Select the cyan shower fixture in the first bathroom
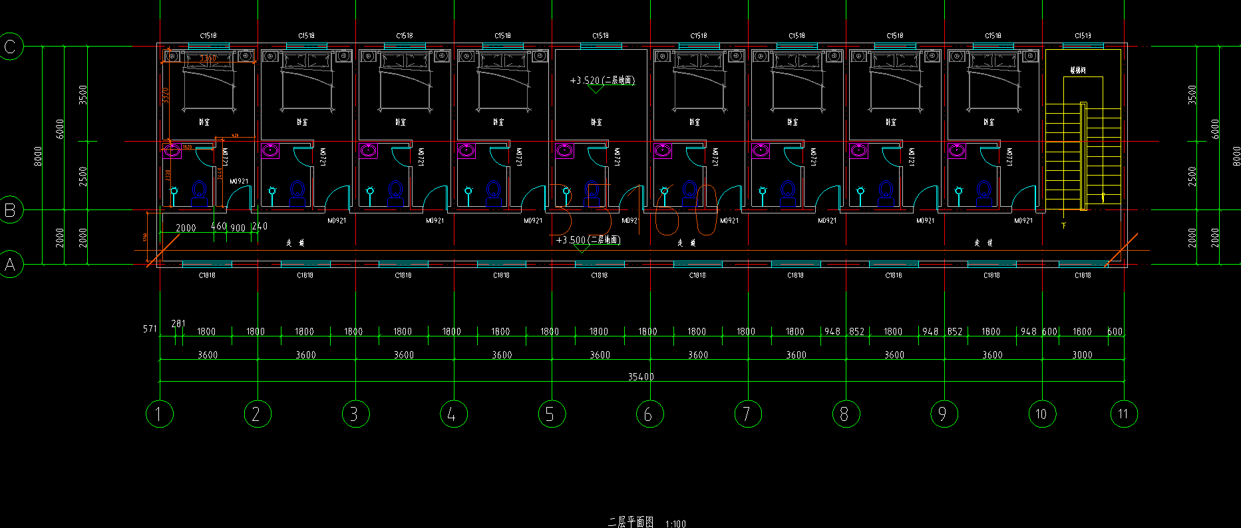This screenshot has width=1241, height=528. (x=174, y=196)
